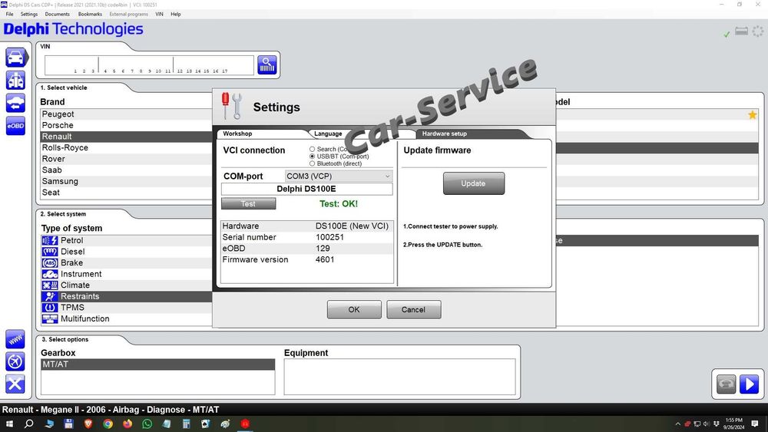The height and width of the screenshot is (432, 768).
Task: Select Renault in the Brand list
Action: click(x=127, y=137)
